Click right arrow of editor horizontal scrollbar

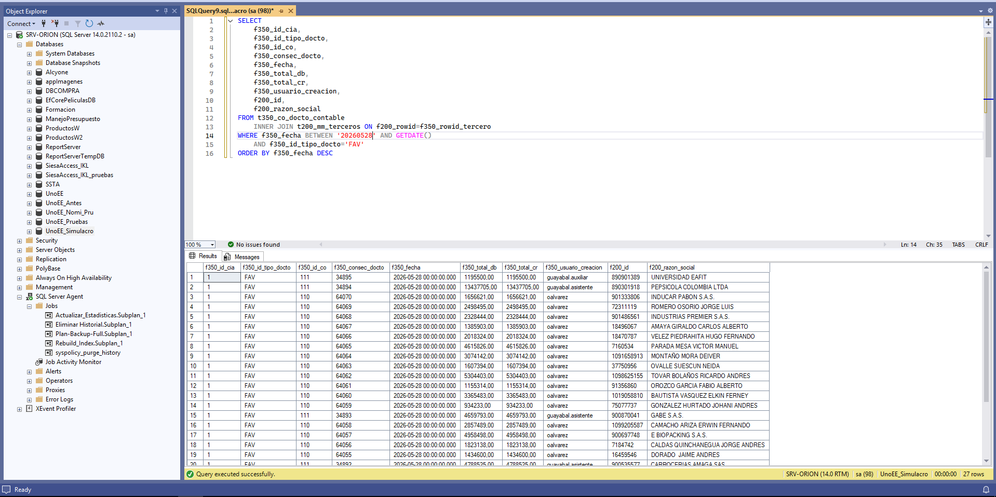click(885, 245)
